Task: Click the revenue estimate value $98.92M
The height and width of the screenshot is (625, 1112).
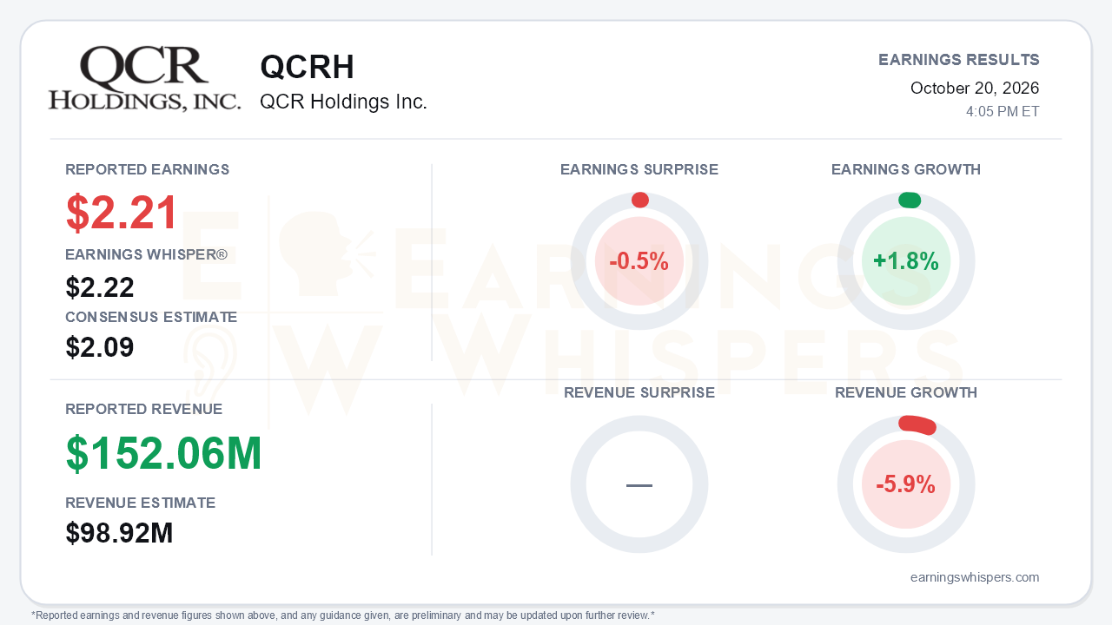Action: coord(120,533)
